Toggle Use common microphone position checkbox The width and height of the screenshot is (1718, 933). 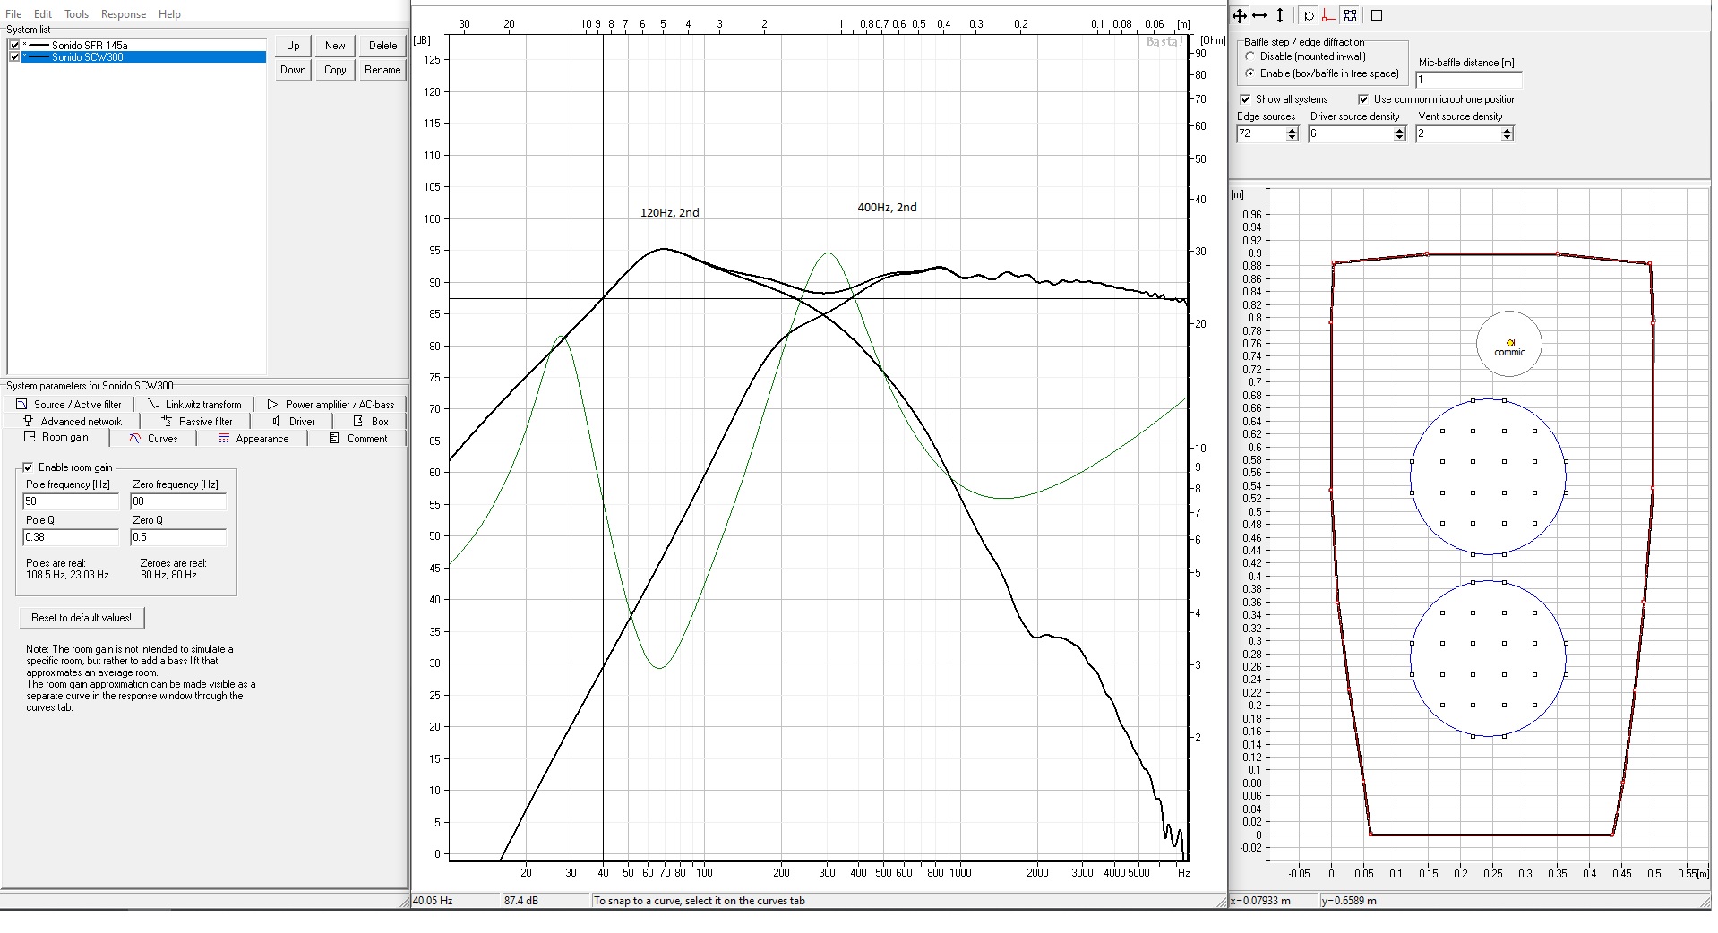tap(1363, 99)
